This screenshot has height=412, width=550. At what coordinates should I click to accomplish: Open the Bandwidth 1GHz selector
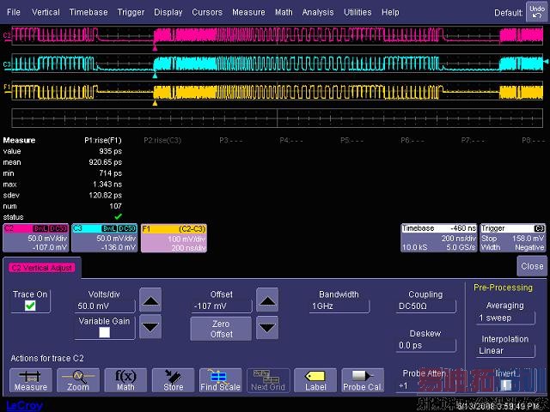coord(339,306)
